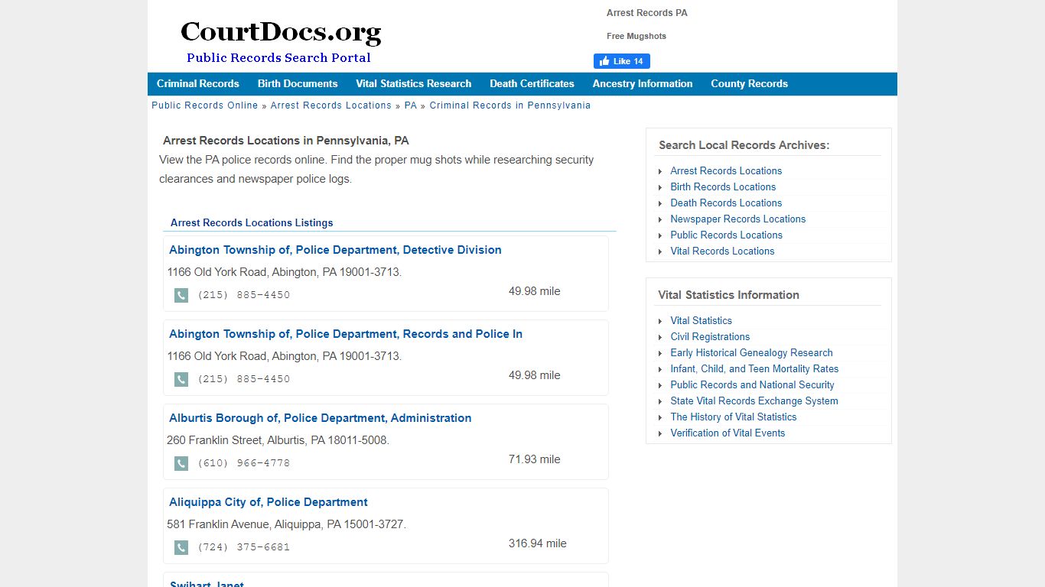Open the Ancestry Information menu

(643, 84)
